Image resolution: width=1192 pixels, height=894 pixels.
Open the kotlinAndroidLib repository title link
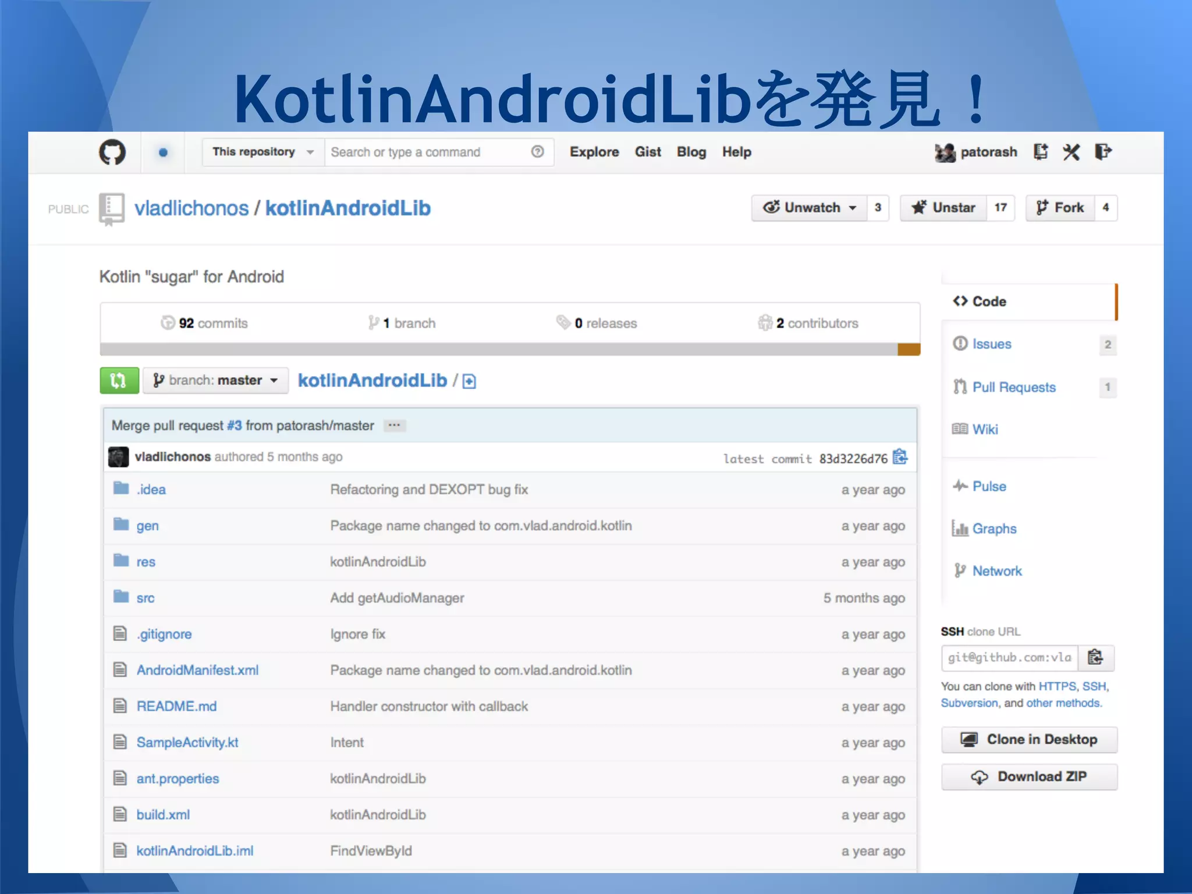[348, 208]
